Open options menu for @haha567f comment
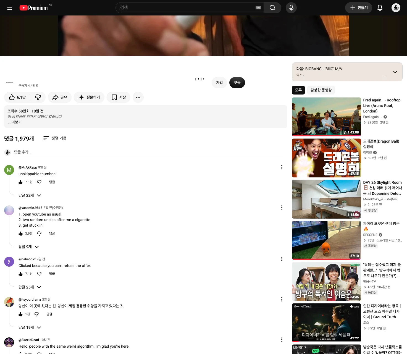 [x=282, y=259]
